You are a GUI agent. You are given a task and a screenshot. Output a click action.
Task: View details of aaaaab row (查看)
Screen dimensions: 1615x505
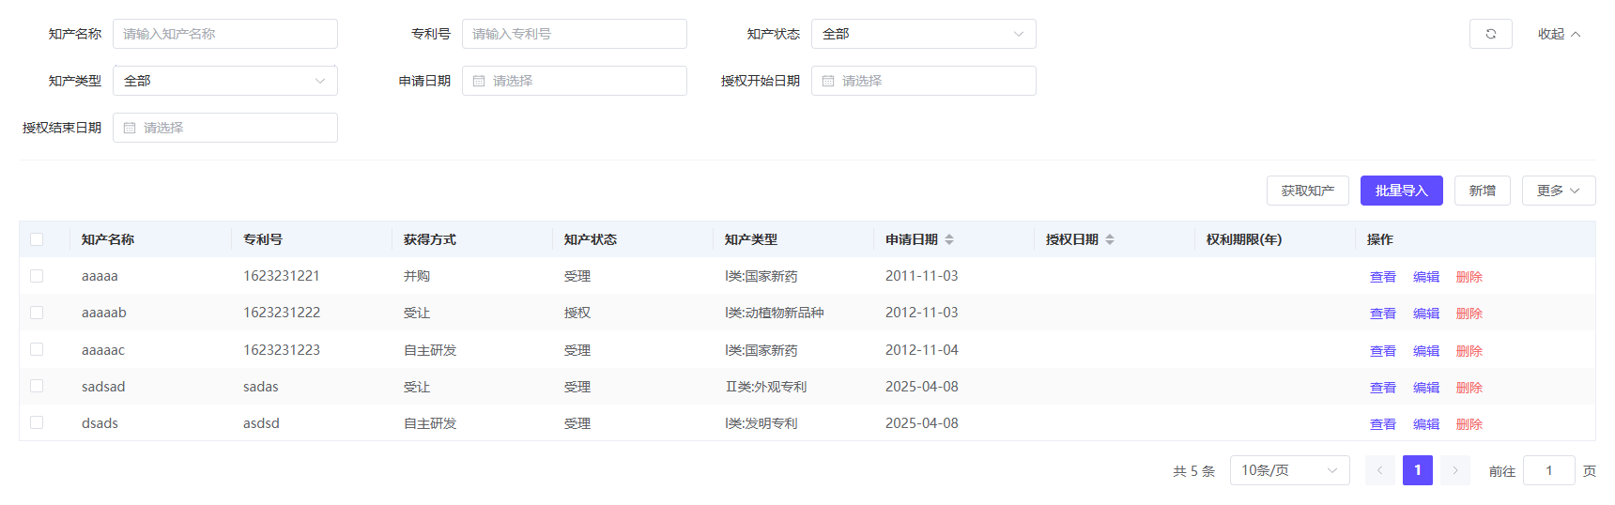pyautogui.click(x=1383, y=314)
